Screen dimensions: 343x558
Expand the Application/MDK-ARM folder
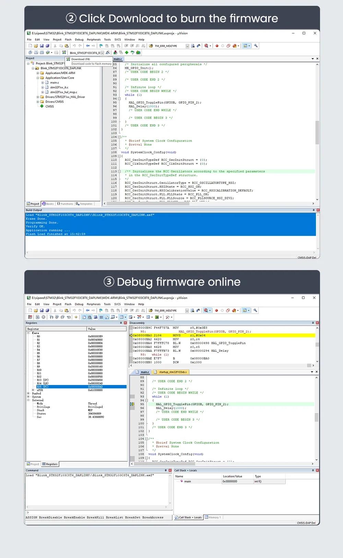click(38, 73)
